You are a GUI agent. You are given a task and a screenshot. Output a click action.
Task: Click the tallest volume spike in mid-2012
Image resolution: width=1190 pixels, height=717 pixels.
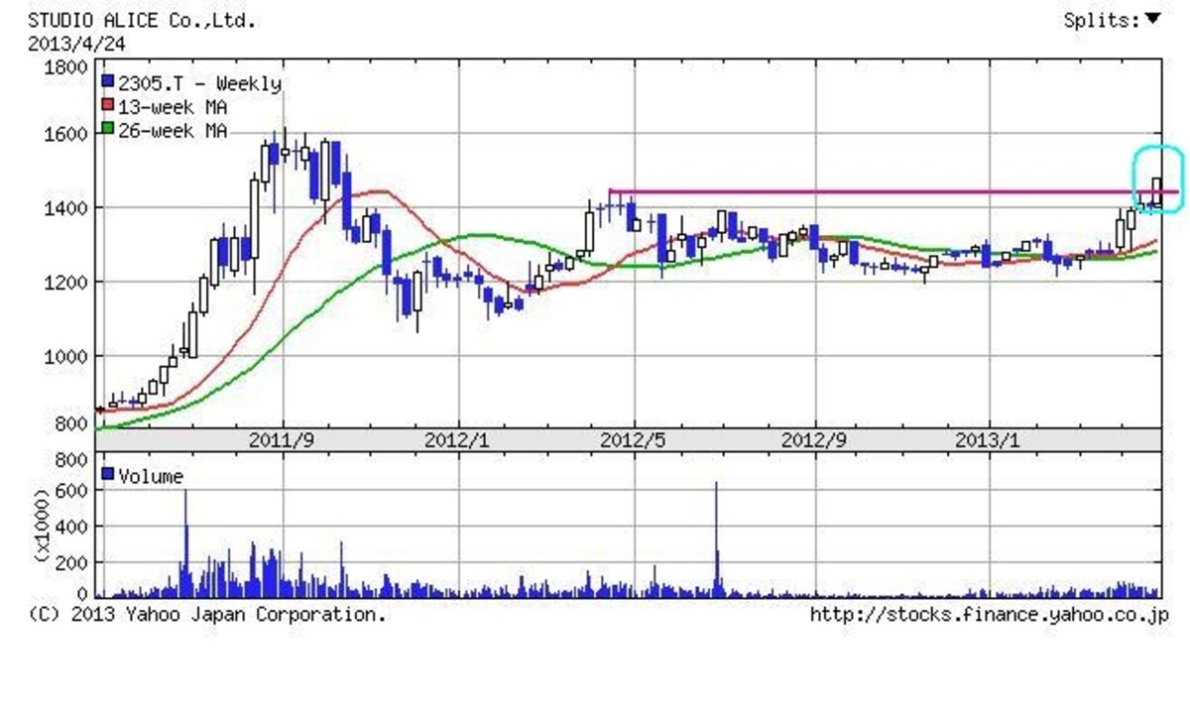tap(716, 539)
